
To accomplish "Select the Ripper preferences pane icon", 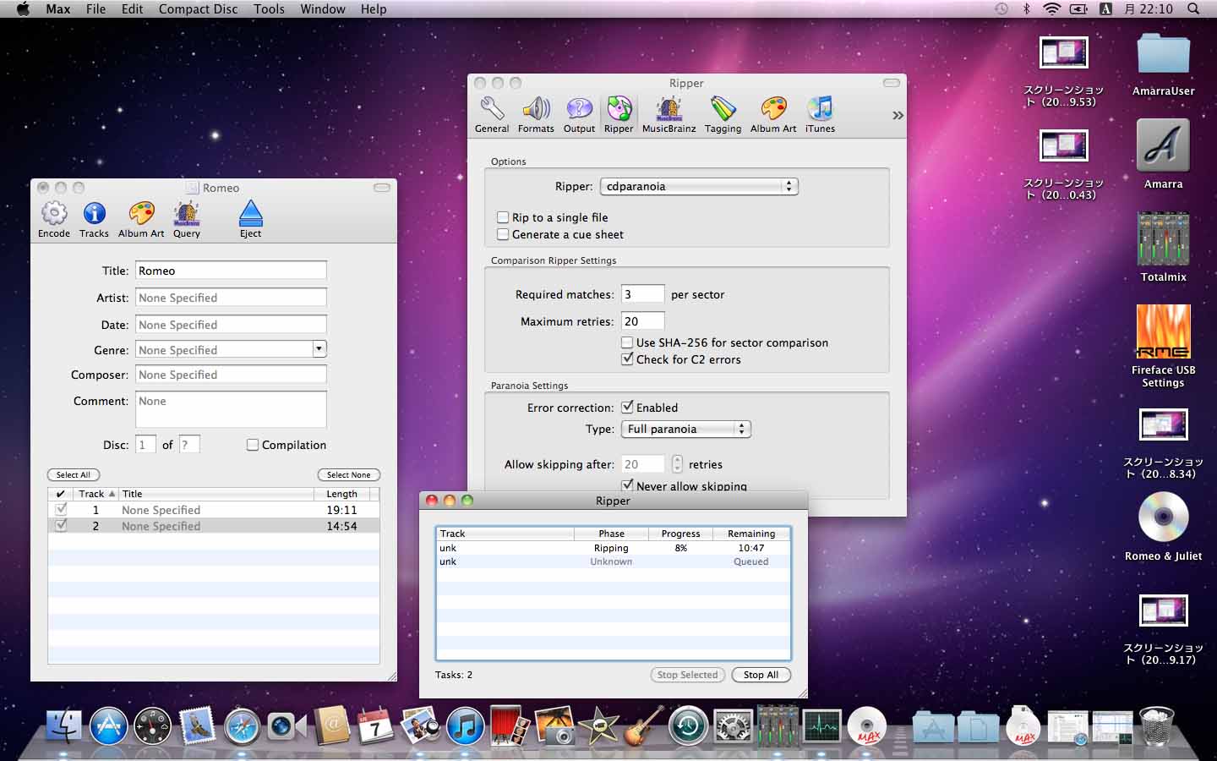I will [619, 115].
